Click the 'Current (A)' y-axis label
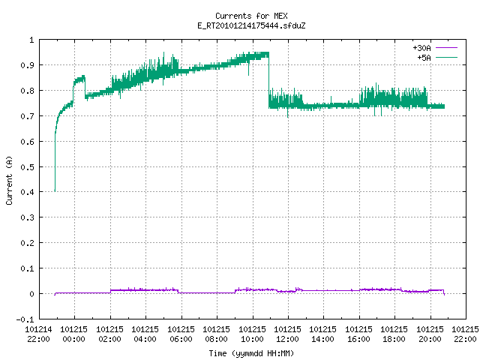Image resolution: width=480 pixels, height=360 pixels. point(9,180)
